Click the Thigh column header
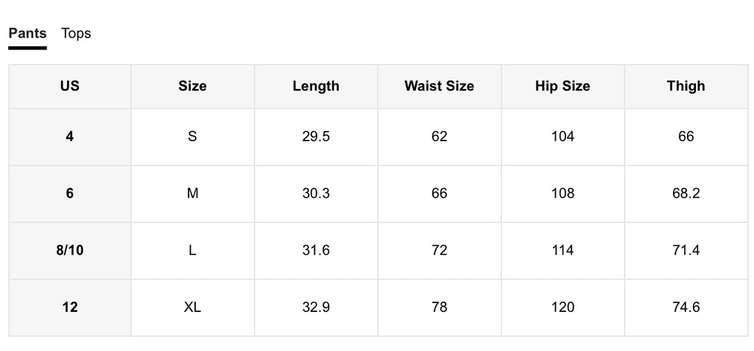The width and height of the screenshot is (754, 351). point(686,86)
